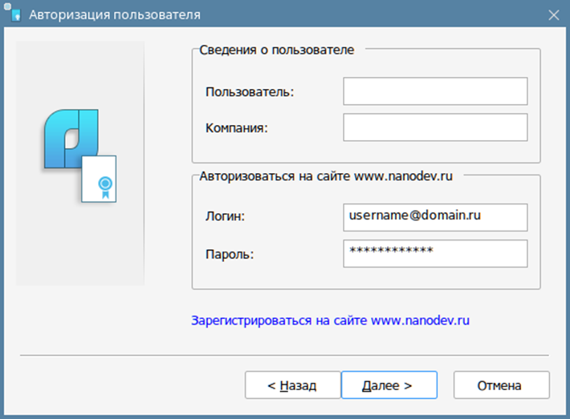Image resolution: width=570 pixels, height=419 pixels.
Task: Close the Авторизация пользователя dialog
Action: pyautogui.click(x=554, y=15)
